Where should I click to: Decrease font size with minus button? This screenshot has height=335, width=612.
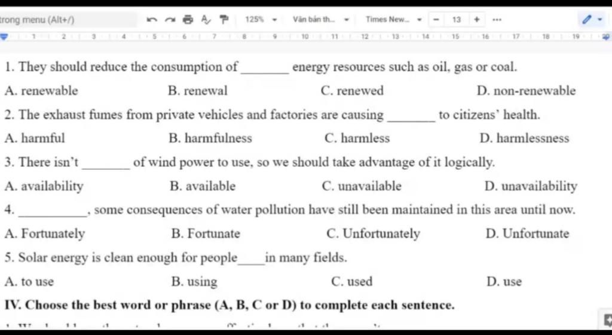click(x=437, y=20)
